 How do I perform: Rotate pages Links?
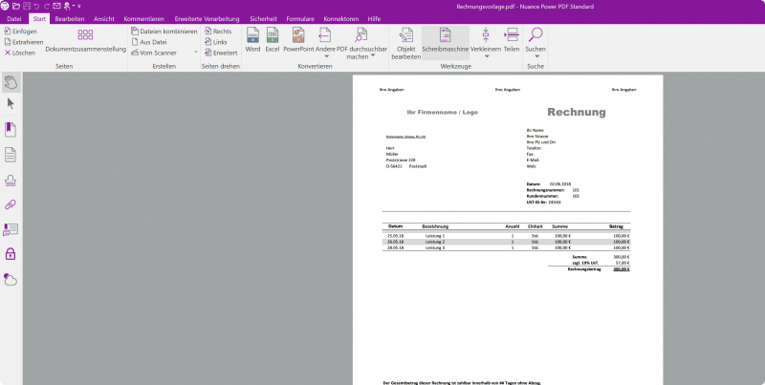(216, 42)
